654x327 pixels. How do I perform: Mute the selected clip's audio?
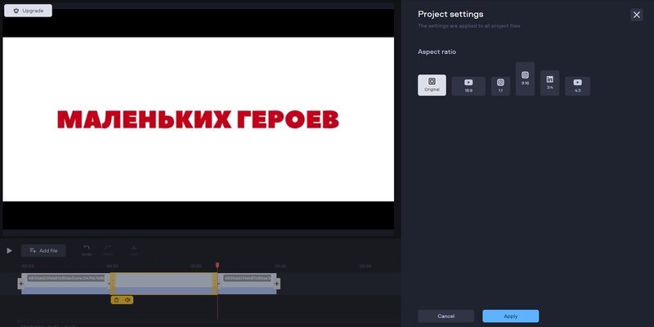click(128, 300)
